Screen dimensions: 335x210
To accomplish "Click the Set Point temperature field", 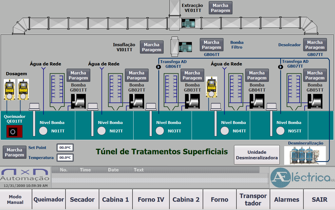I will (65, 148).
